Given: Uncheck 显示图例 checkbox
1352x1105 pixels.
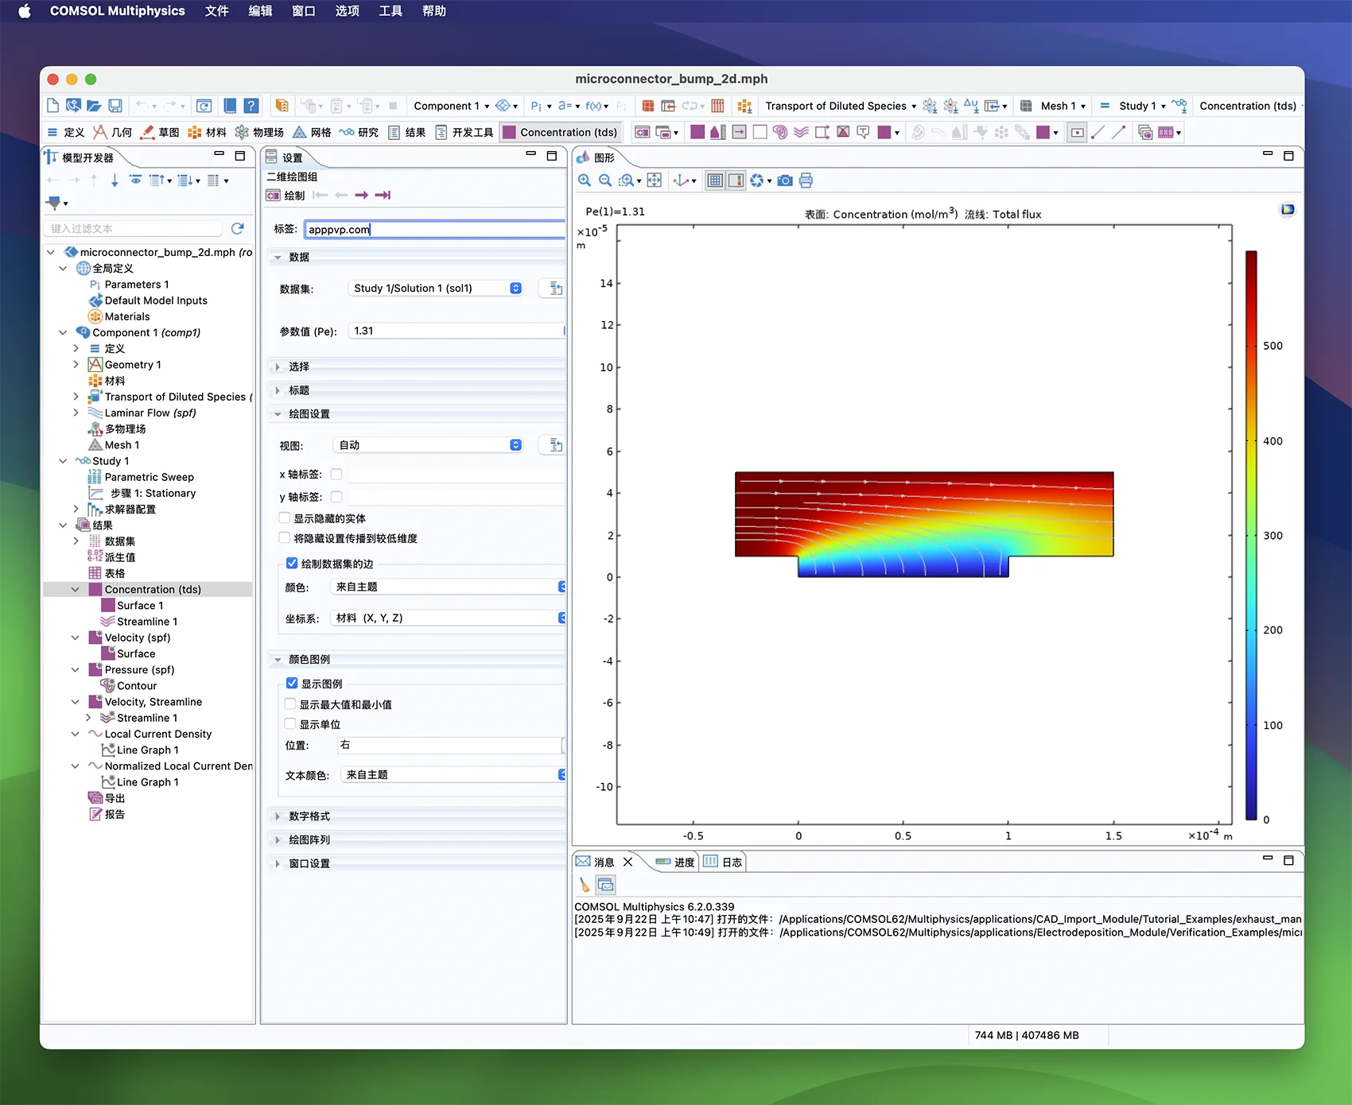Looking at the screenshot, I should pos(292,684).
